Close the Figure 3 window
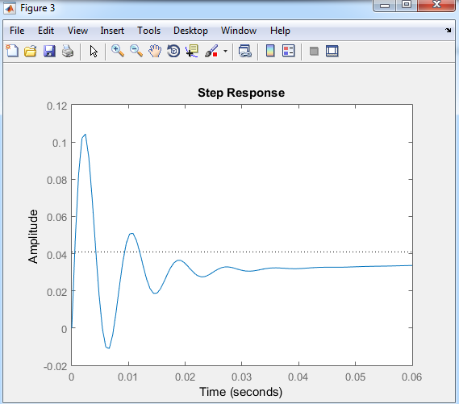Screen dimensions: 459x404 (436, 5)
